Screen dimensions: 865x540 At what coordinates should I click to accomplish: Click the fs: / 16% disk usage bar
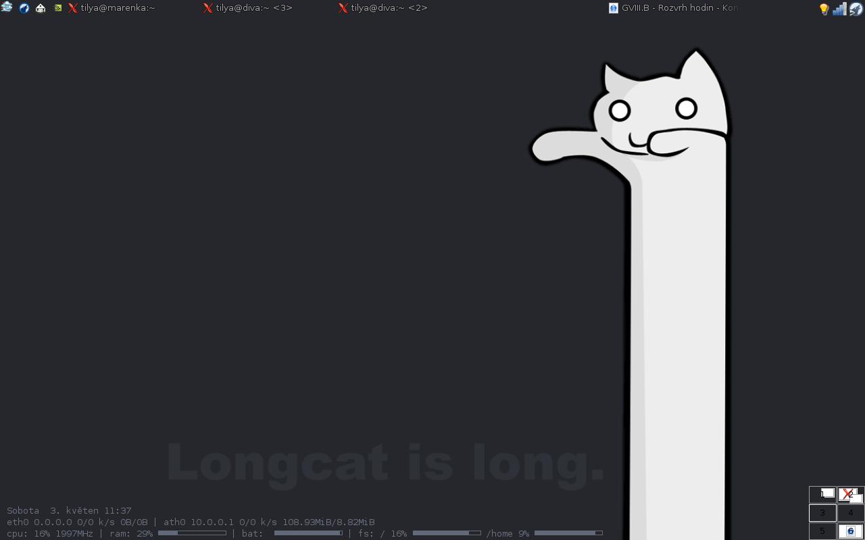[447, 533]
